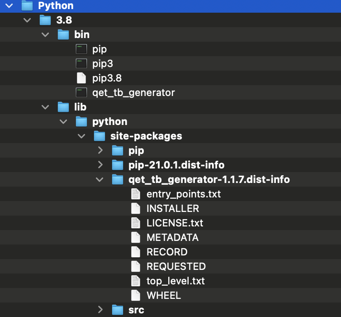The height and width of the screenshot is (317, 341).
Task: Select top_level.txt in the list
Action: pos(175,281)
